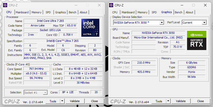Click GFX Core clock value 210.0 MHz
This screenshot has width=213, height=107.
click(144, 63)
